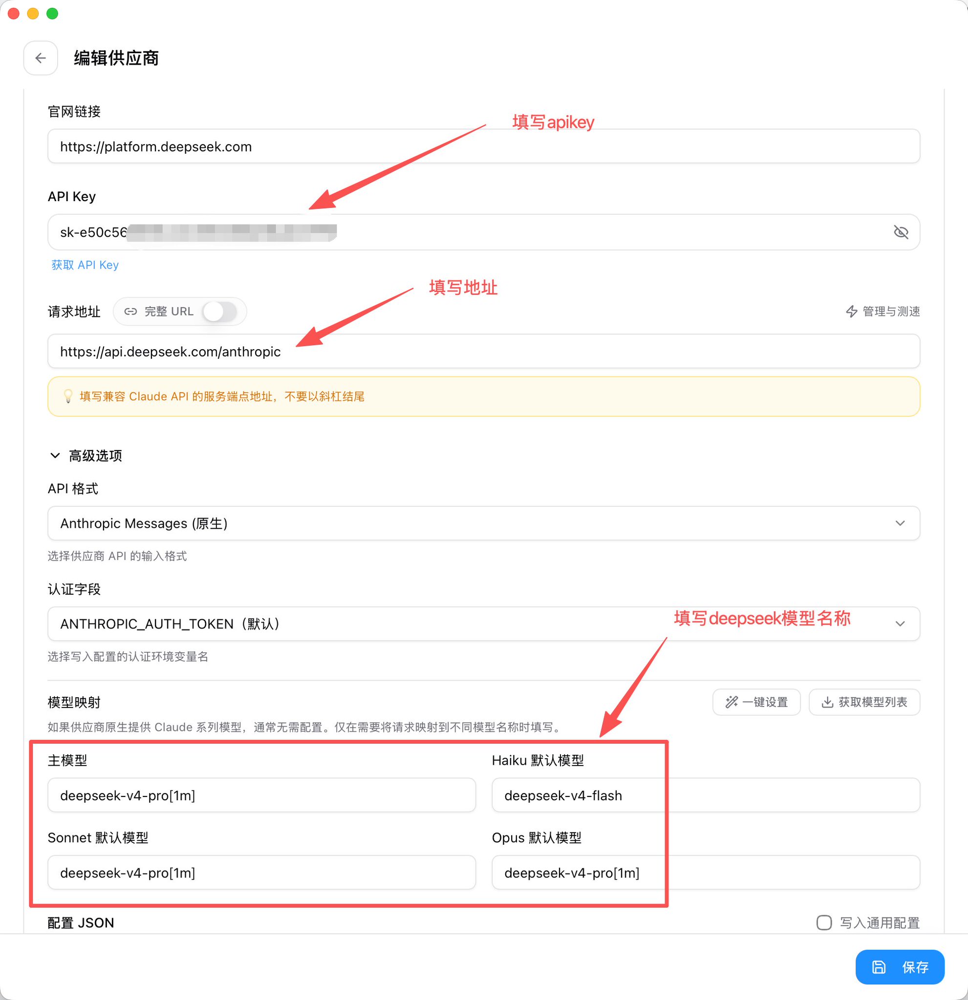Minimize window with yellow button
This screenshot has height=1000, width=968.
click(x=33, y=13)
